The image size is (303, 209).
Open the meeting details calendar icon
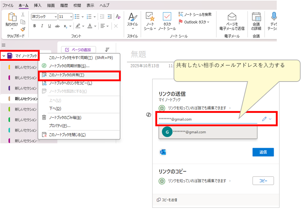click(x=256, y=16)
